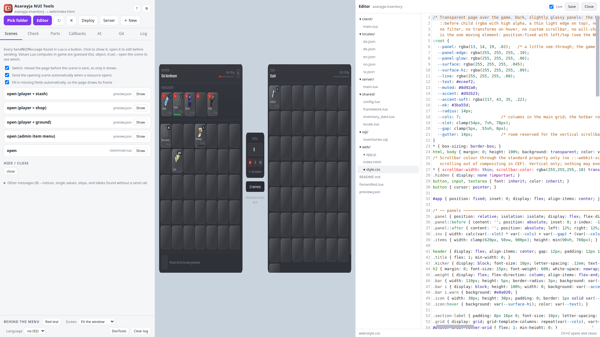Show the open (player + shop) scene
The image size is (600, 337).
pos(140,108)
